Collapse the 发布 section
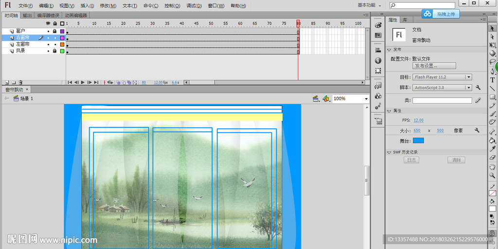498x249 pixels. [389, 50]
